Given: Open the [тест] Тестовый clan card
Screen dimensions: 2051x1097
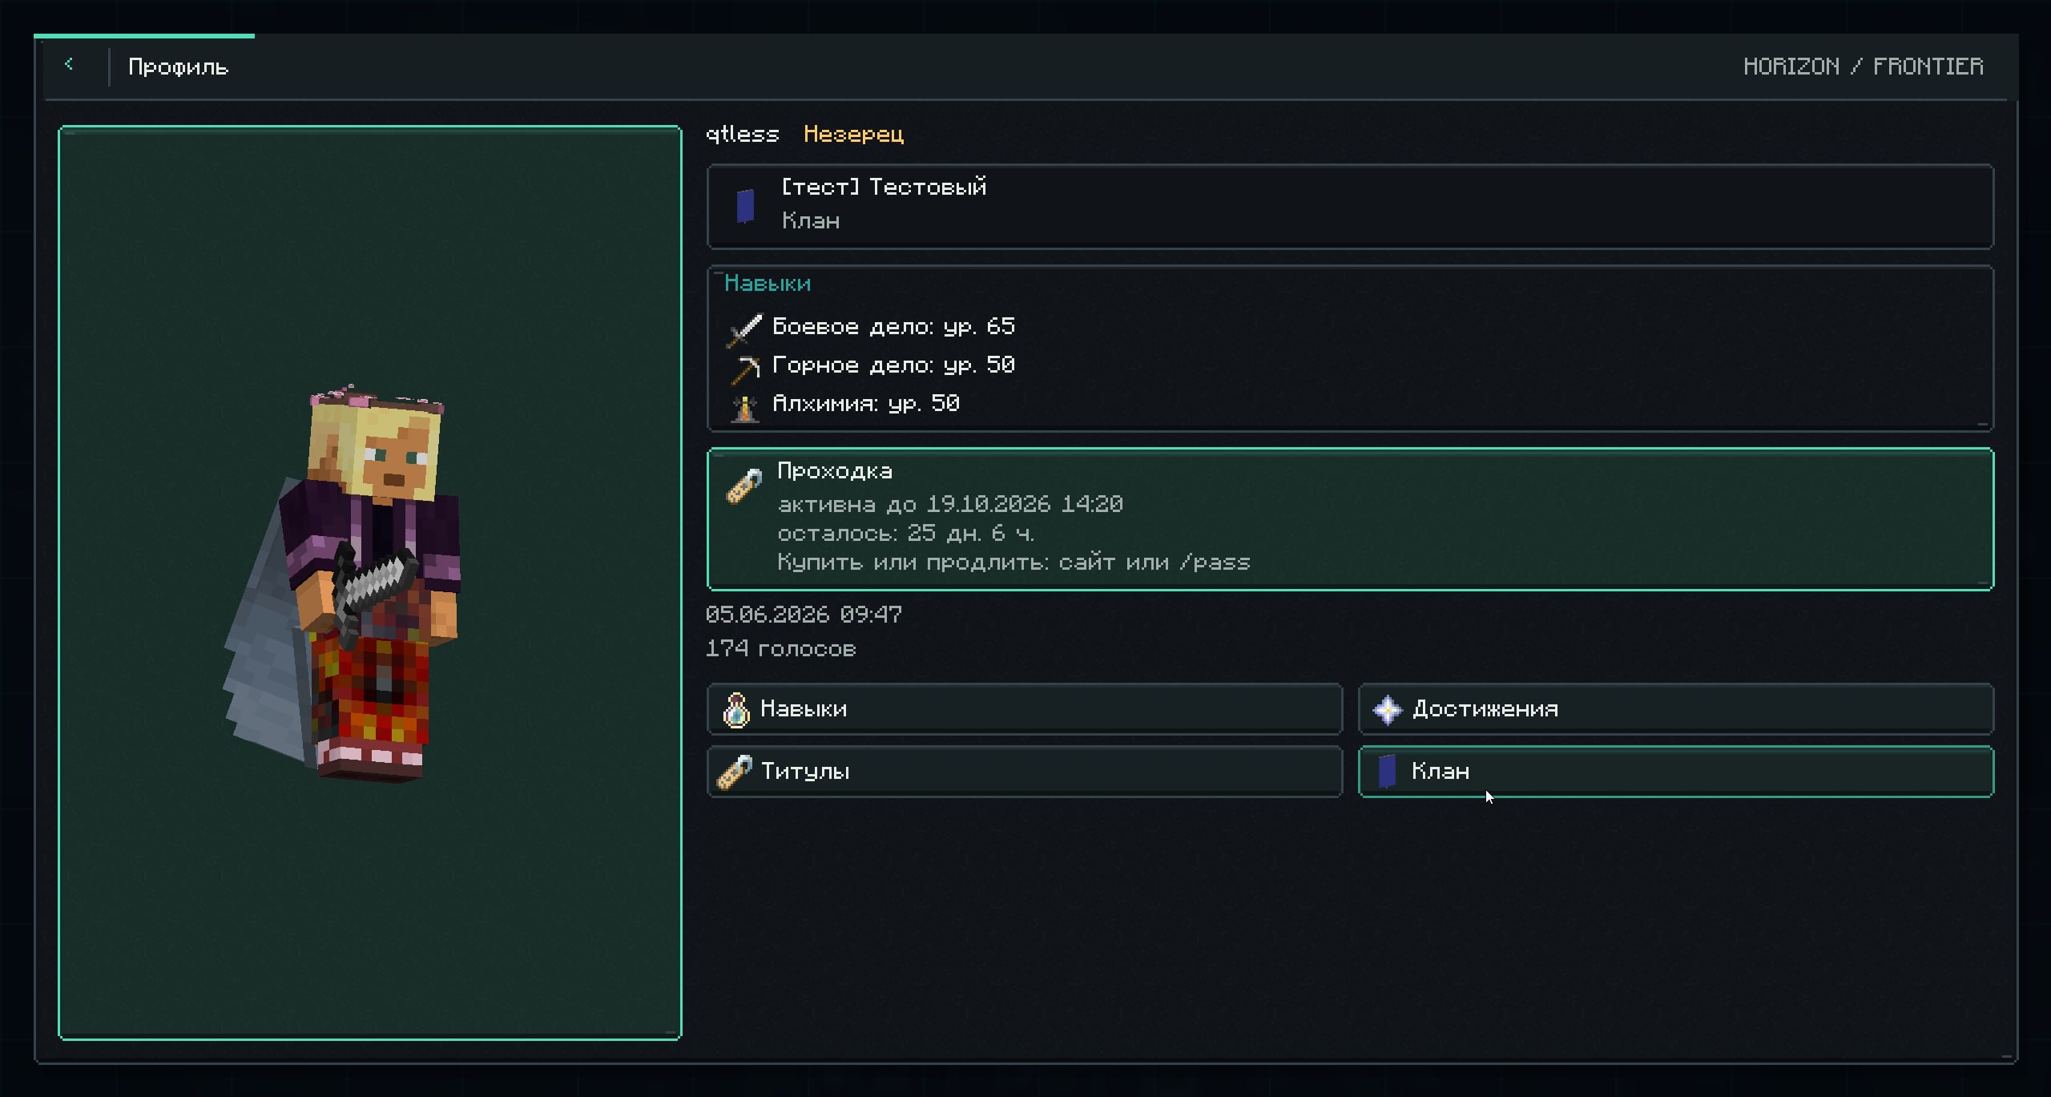Looking at the screenshot, I should tap(1350, 207).
